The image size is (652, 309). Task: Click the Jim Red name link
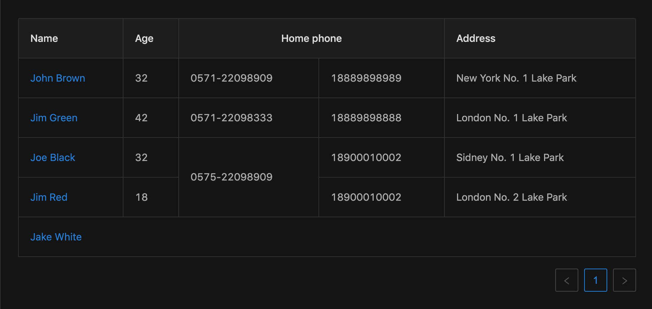point(49,197)
